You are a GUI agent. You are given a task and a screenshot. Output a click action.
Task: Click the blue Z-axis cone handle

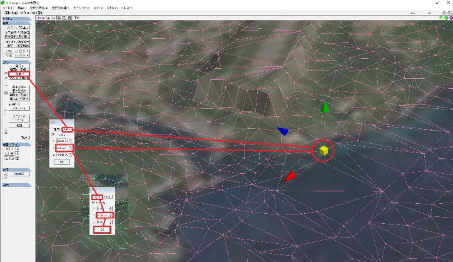(282, 131)
